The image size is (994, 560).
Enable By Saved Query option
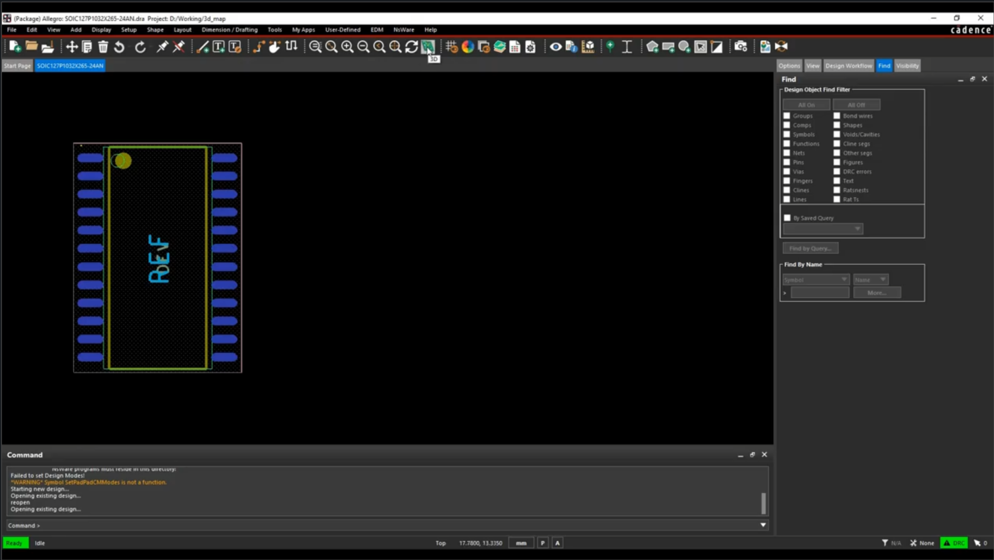(787, 218)
